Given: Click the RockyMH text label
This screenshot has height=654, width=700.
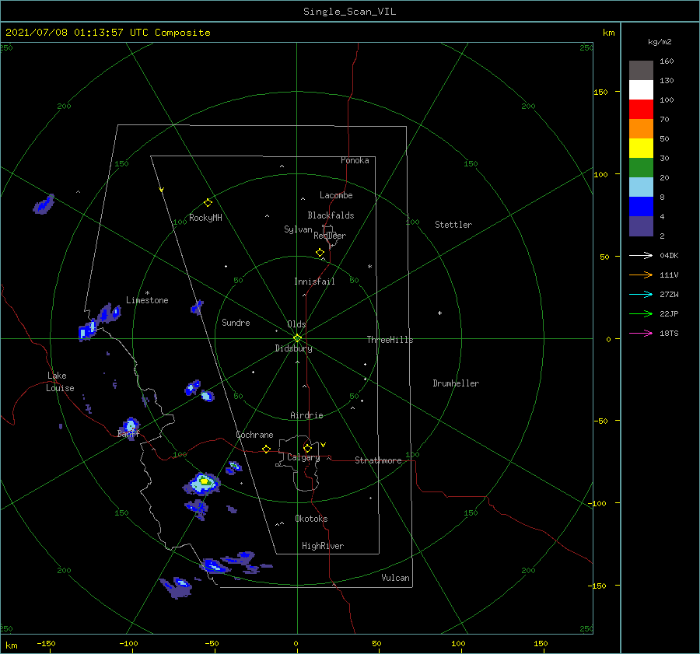Looking at the screenshot, I should (205, 218).
